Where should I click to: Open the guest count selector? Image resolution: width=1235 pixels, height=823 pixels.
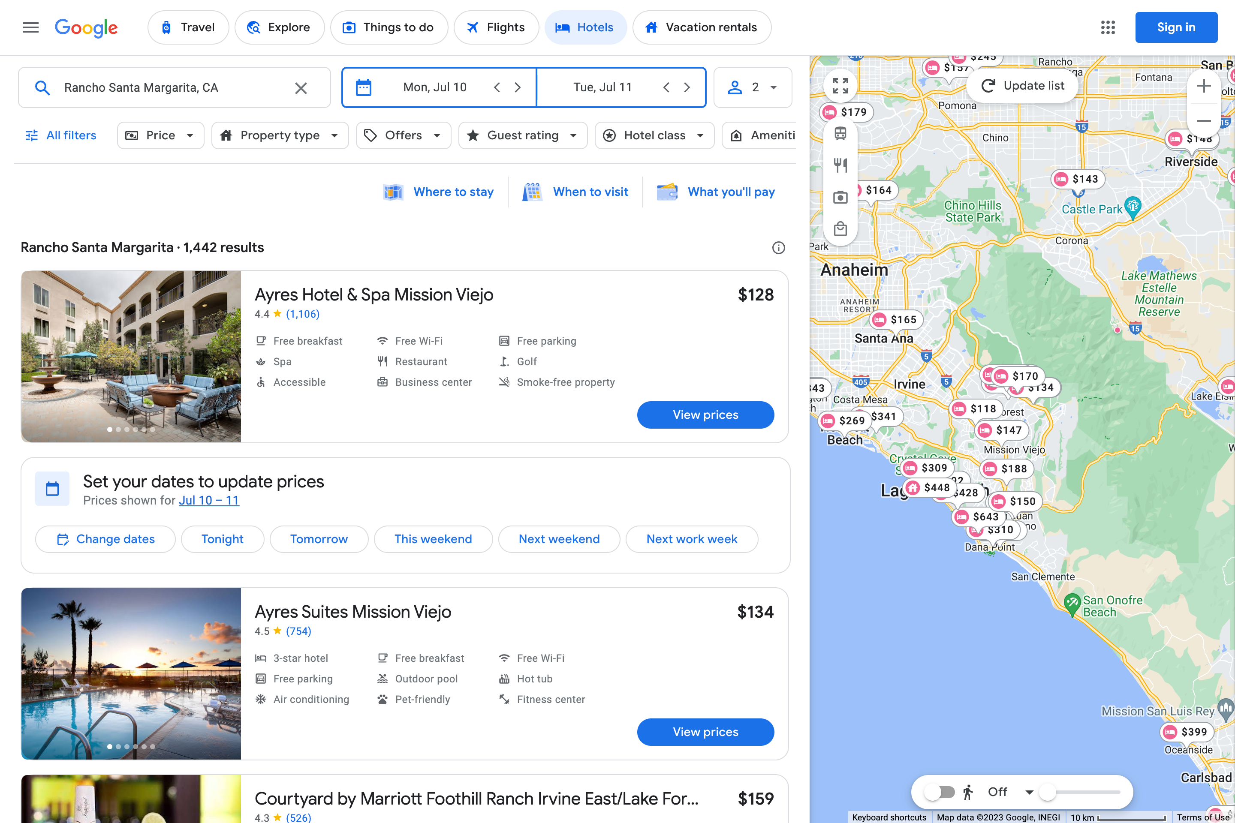pos(753,87)
